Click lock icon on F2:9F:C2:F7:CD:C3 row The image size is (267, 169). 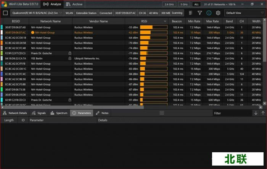point(70,53)
